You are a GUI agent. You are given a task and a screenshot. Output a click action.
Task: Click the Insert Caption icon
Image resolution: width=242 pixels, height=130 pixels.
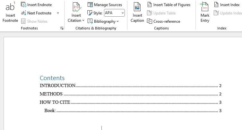pos(137,8)
